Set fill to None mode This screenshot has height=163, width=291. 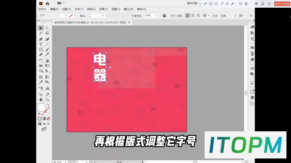click(x=48, y=119)
